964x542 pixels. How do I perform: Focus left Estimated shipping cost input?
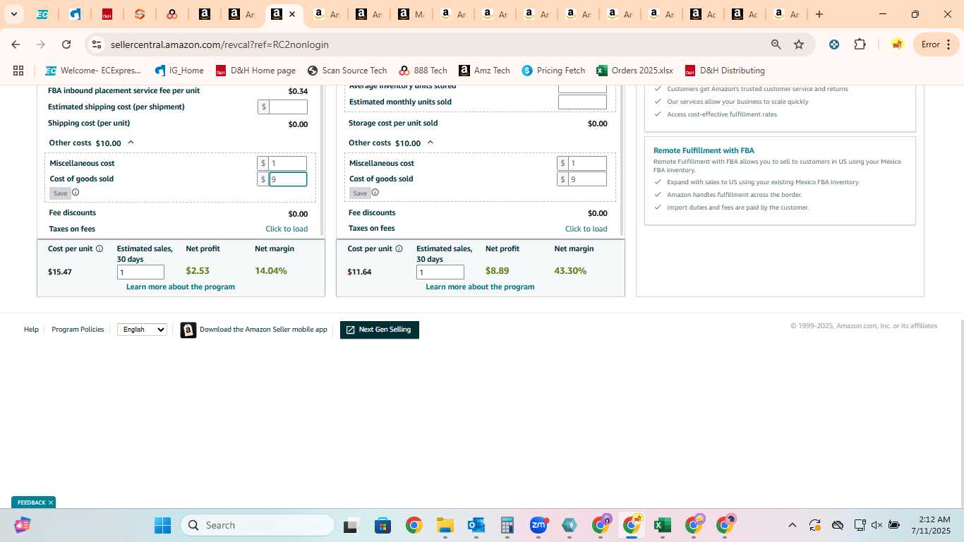point(288,107)
